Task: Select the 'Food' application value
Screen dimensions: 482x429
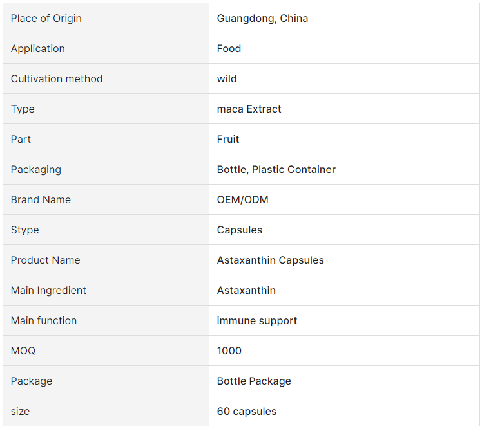Action: coord(229,48)
